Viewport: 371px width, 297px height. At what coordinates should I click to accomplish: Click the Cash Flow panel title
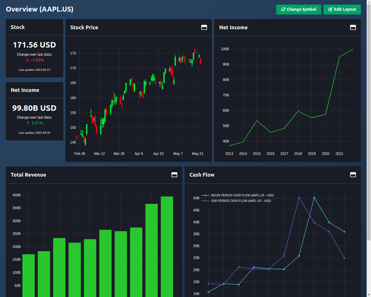coord(202,175)
